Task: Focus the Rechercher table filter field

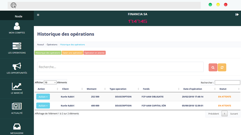Action: click(x=227, y=82)
